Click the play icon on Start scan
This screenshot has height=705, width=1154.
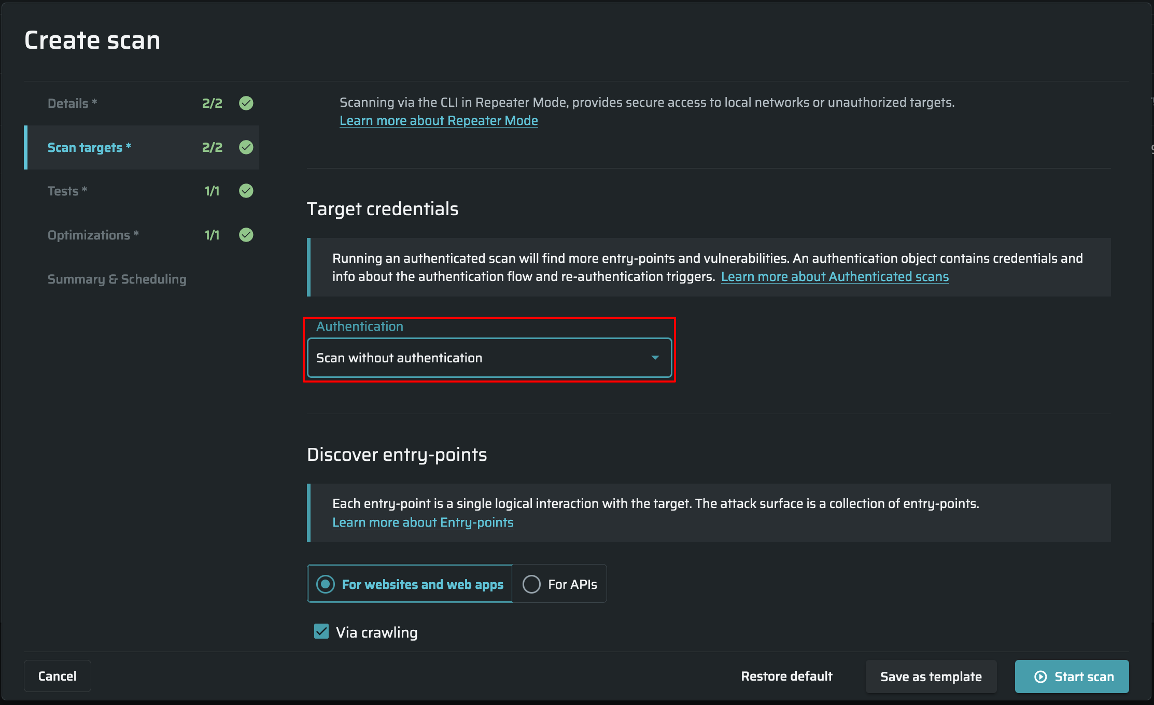coord(1040,676)
